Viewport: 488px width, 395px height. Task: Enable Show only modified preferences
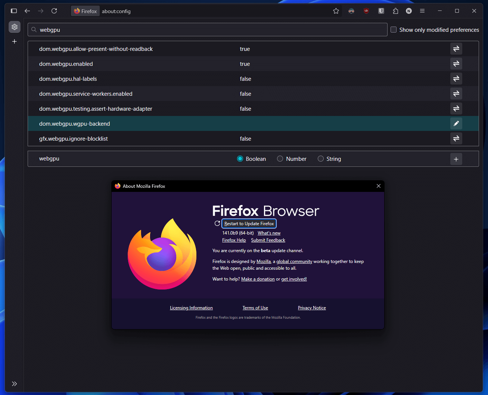point(394,29)
